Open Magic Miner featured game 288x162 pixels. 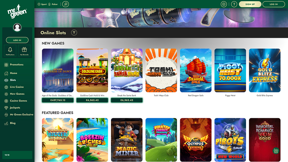pos(127,140)
